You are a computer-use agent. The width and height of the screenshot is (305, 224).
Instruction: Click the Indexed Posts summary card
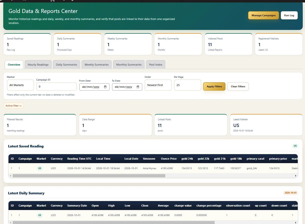(229, 44)
